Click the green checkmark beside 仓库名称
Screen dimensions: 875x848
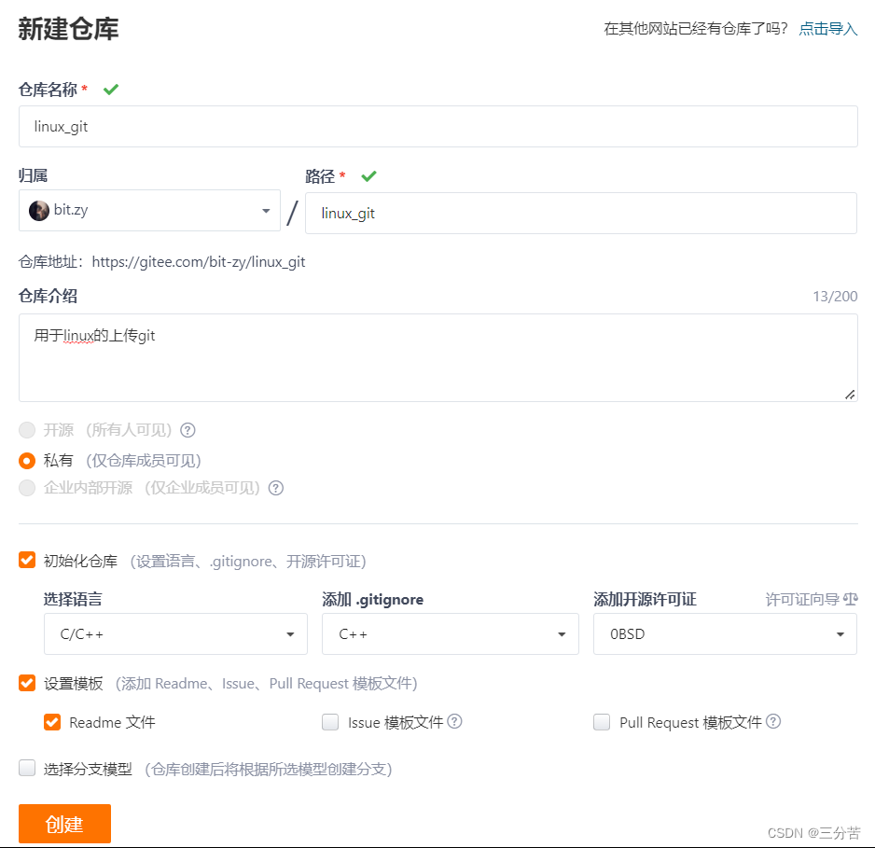coord(111,90)
